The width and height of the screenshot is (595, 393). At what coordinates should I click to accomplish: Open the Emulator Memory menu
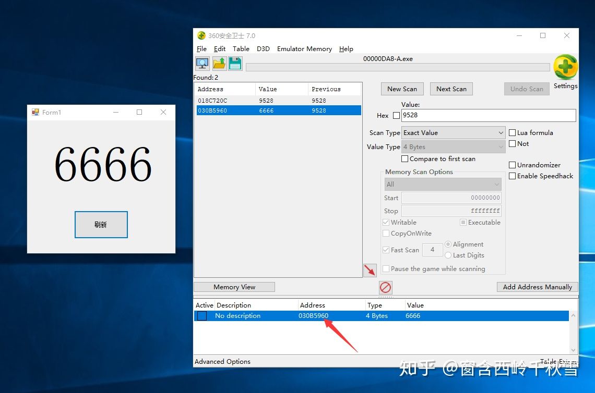click(304, 49)
